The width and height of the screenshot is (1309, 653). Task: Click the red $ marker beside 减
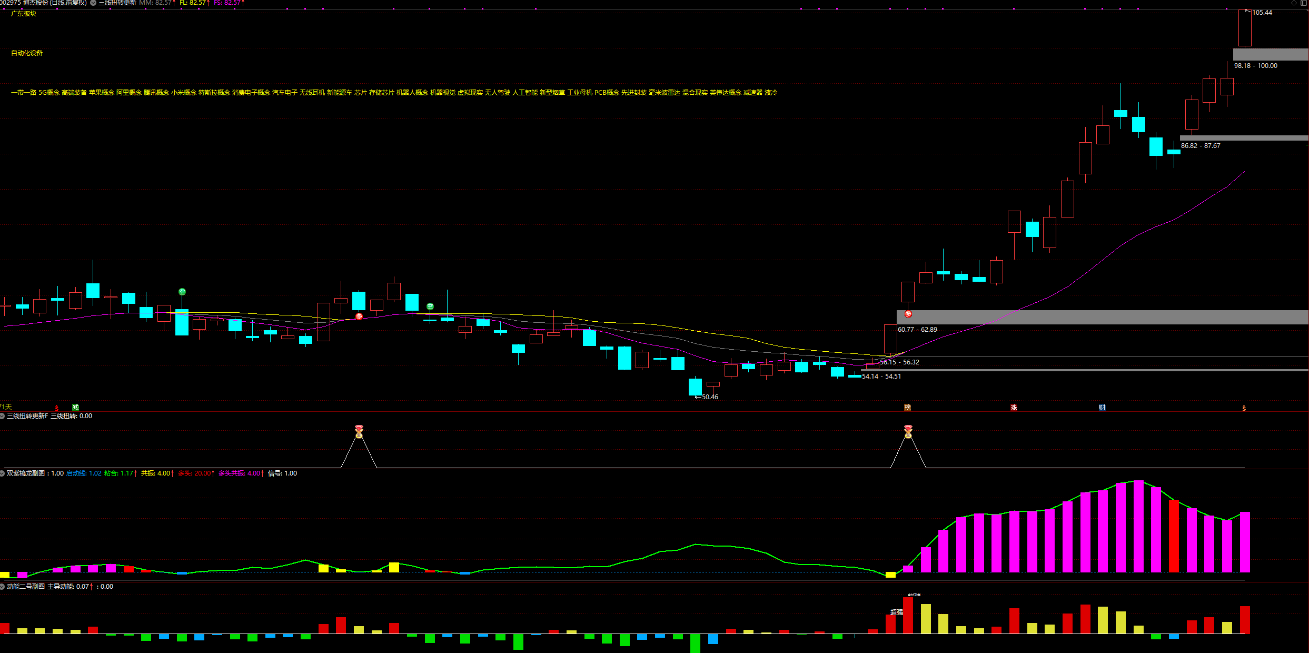coord(57,408)
